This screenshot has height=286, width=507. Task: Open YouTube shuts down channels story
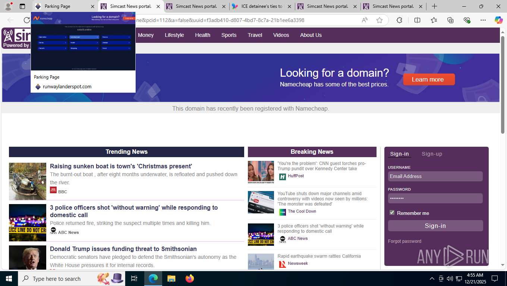(x=322, y=199)
